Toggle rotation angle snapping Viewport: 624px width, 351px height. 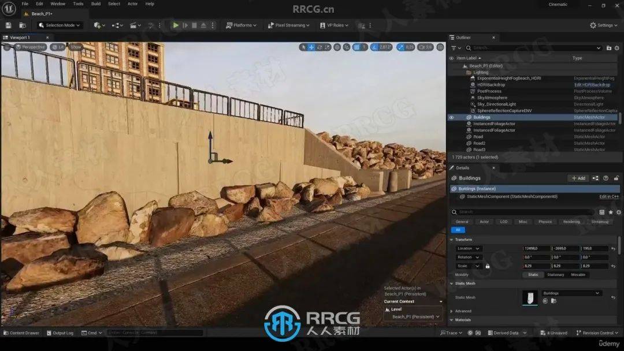click(374, 47)
